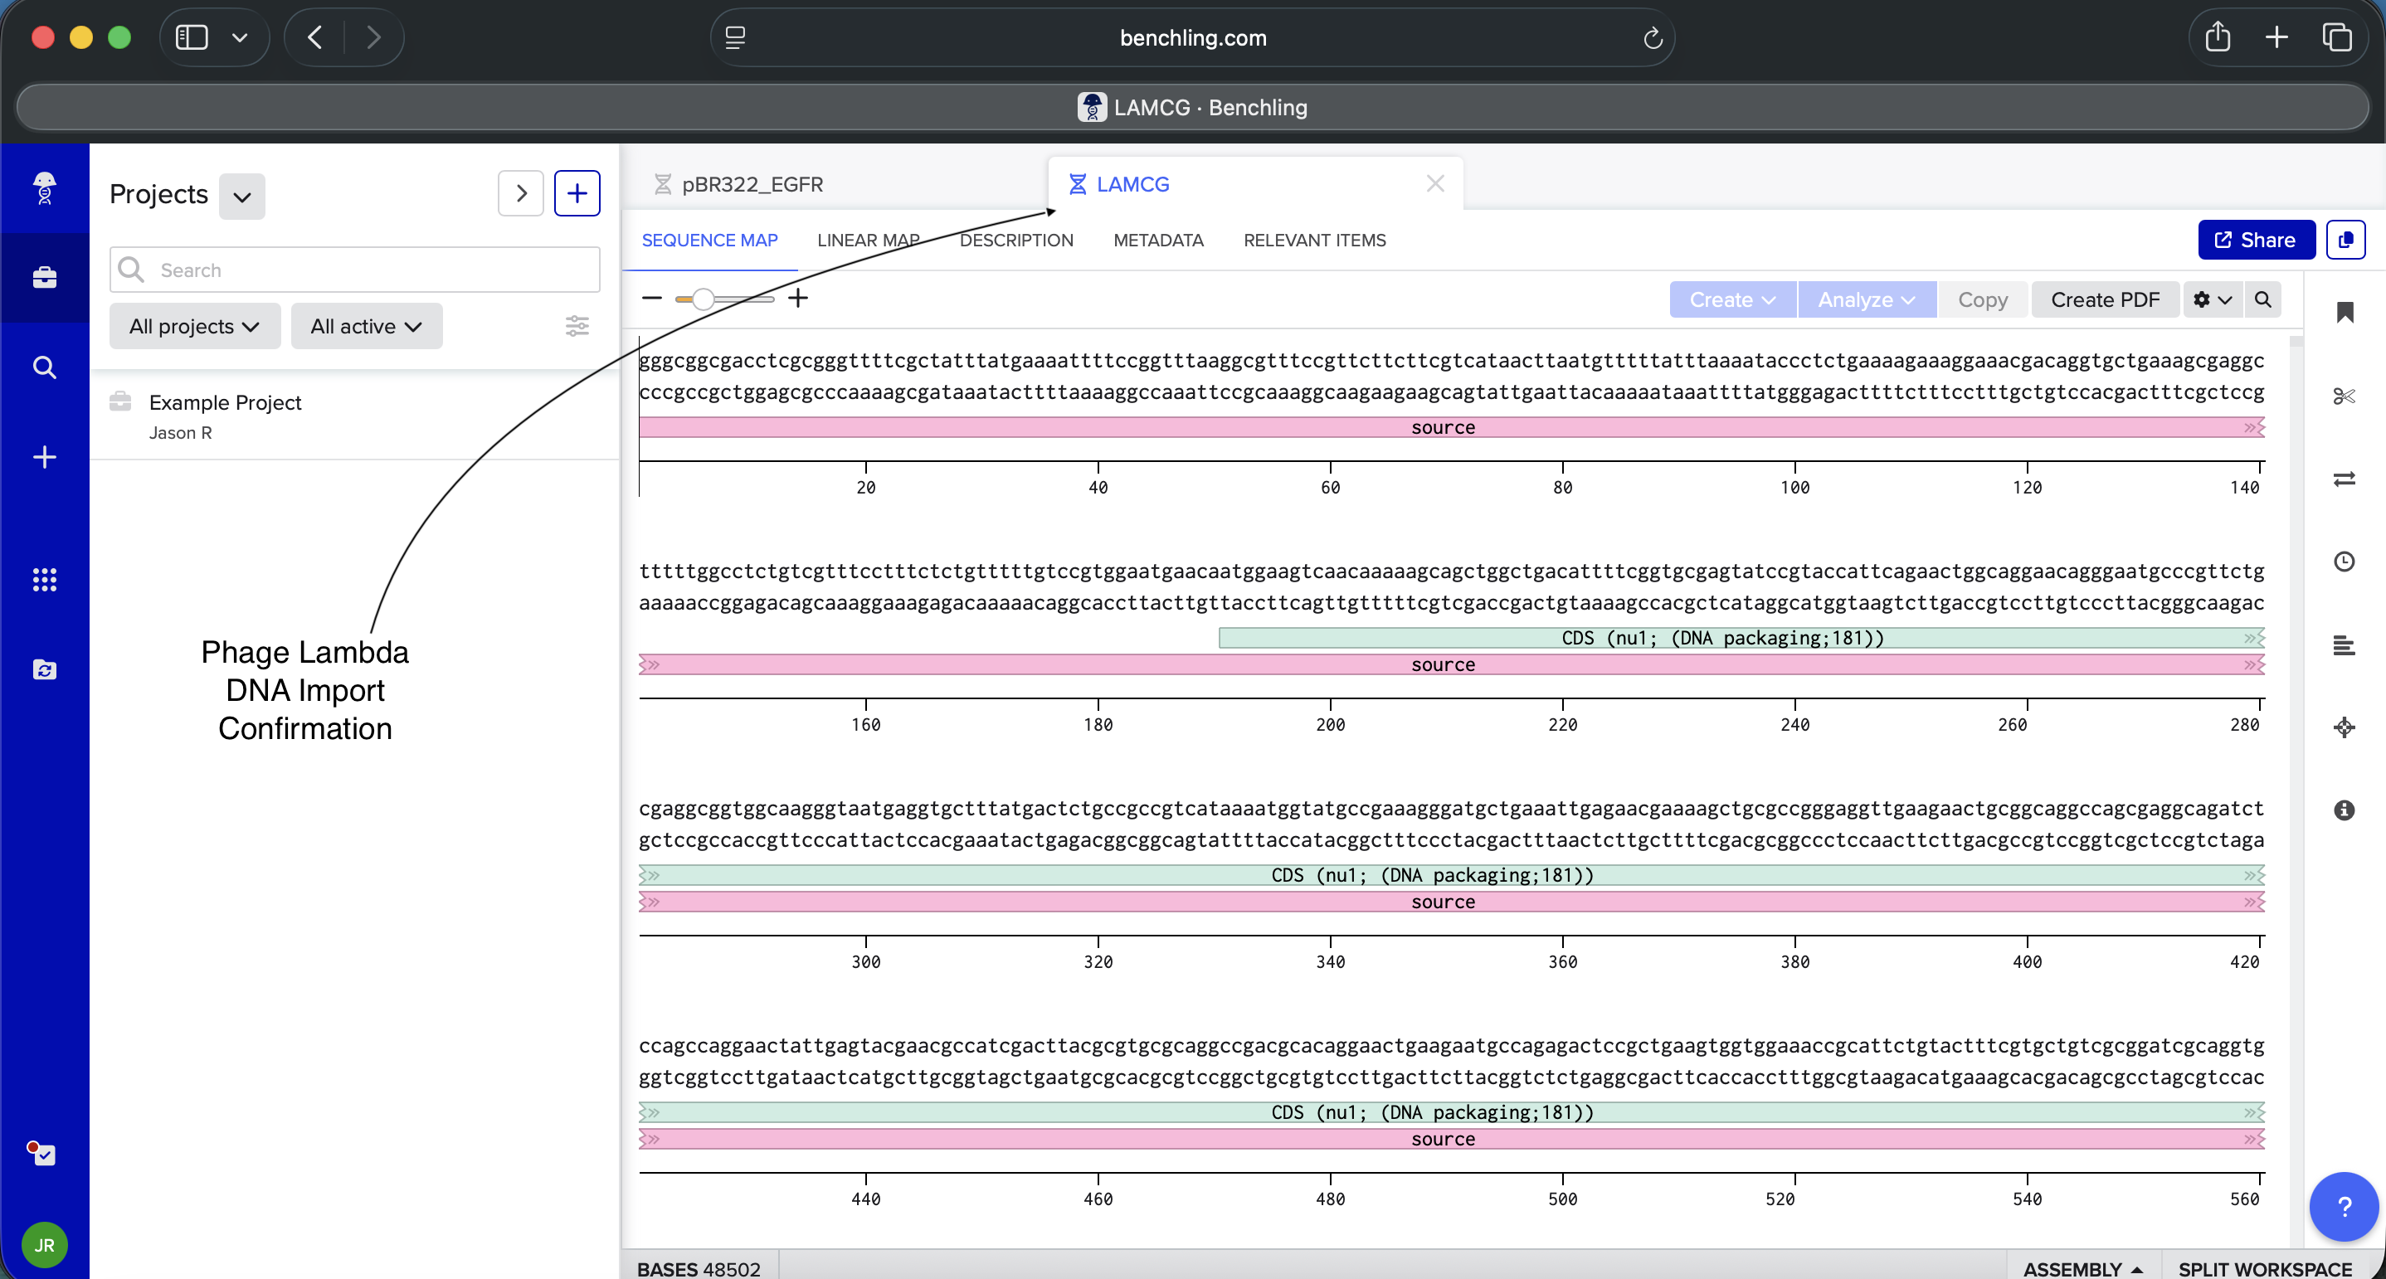Click the Share button
Screen dimensions: 2386x1279
click(2256, 239)
